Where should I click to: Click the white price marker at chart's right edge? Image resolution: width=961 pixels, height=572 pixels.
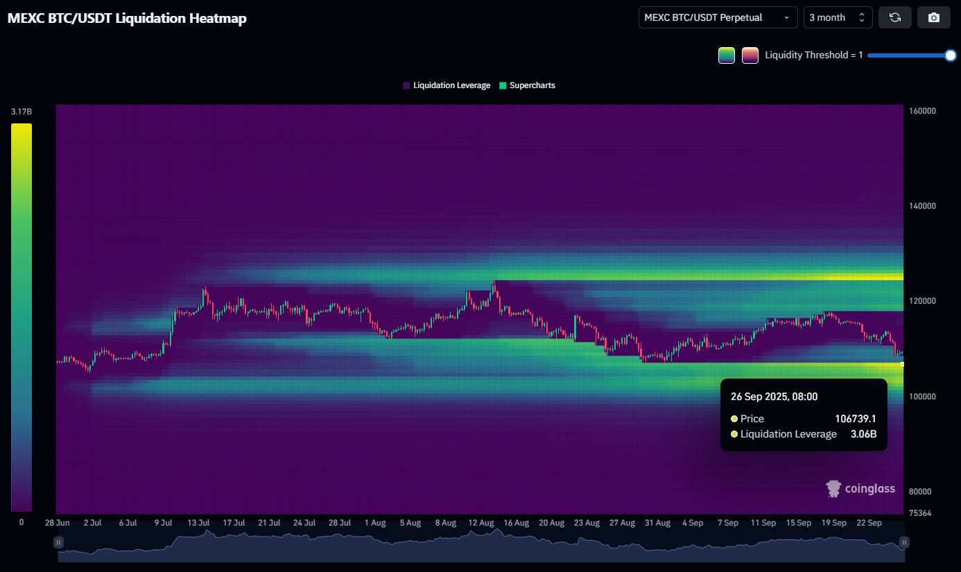(901, 364)
